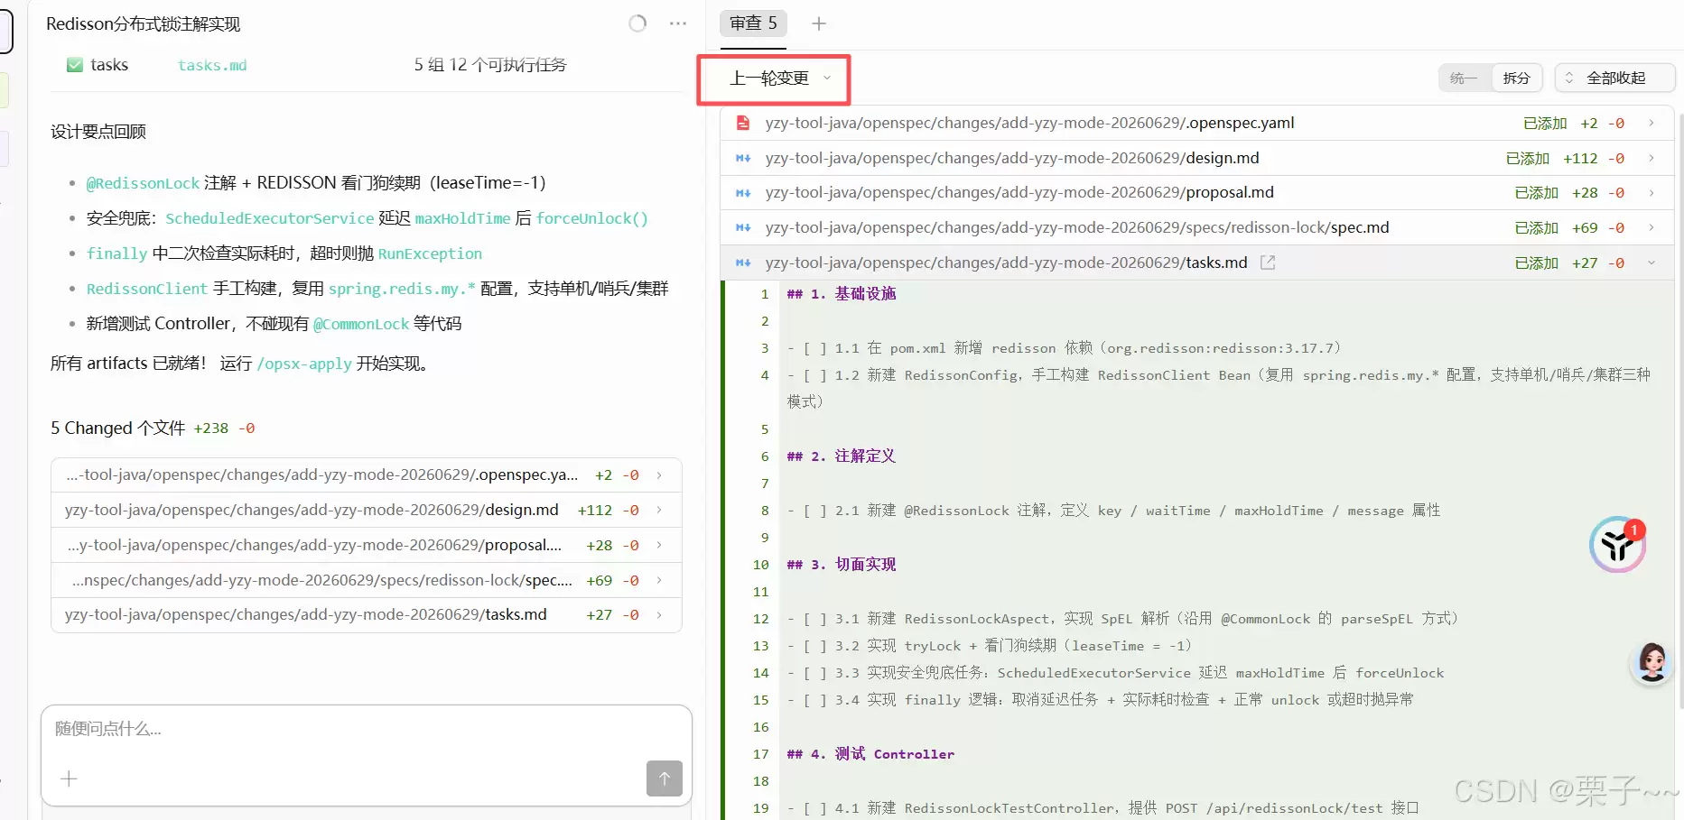Select the 审查 5 tab
The width and height of the screenshot is (1684, 820).
753,23
